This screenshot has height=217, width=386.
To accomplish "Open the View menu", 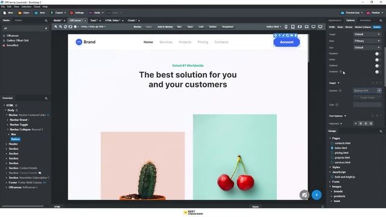I will [16, 7].
